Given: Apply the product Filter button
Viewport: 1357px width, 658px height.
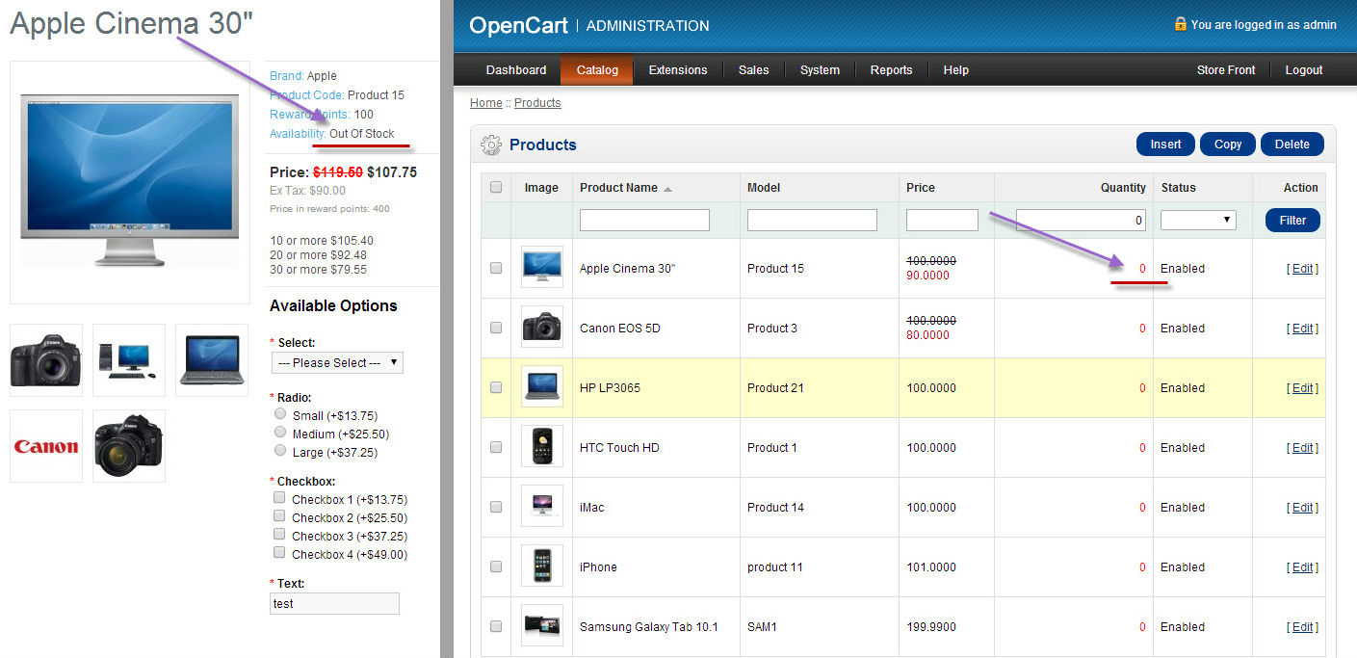Looking at the screenshot, I should click(1292, 221).
